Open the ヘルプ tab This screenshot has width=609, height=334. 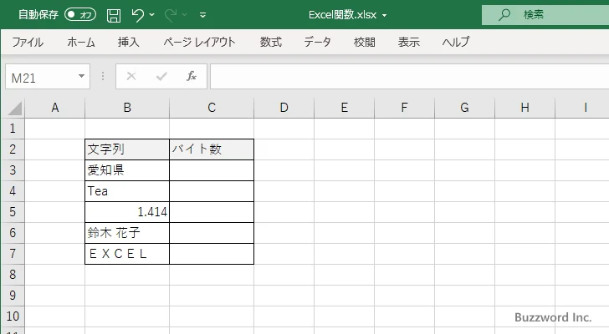456,42
